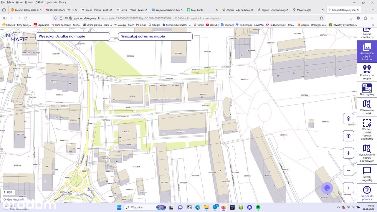Open Wyszukiwanie kodów pocztowych tool
The width and height of the screenshot is (377, 212).
(367, 153)
